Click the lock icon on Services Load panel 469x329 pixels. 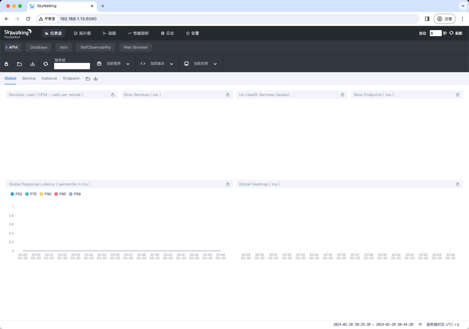(x=113, y=95)
